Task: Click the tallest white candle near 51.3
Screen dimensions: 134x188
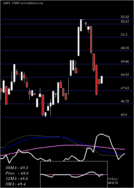Action: [x=79, y=41]
